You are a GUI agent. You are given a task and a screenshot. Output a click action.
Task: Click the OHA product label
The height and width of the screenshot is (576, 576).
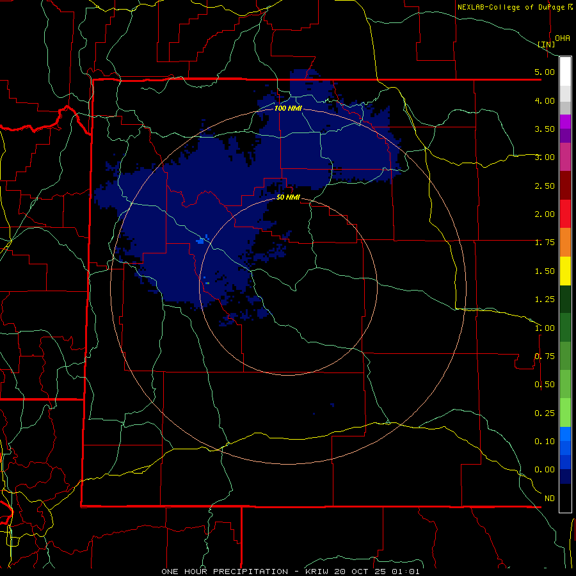click(x=563, y=38)
